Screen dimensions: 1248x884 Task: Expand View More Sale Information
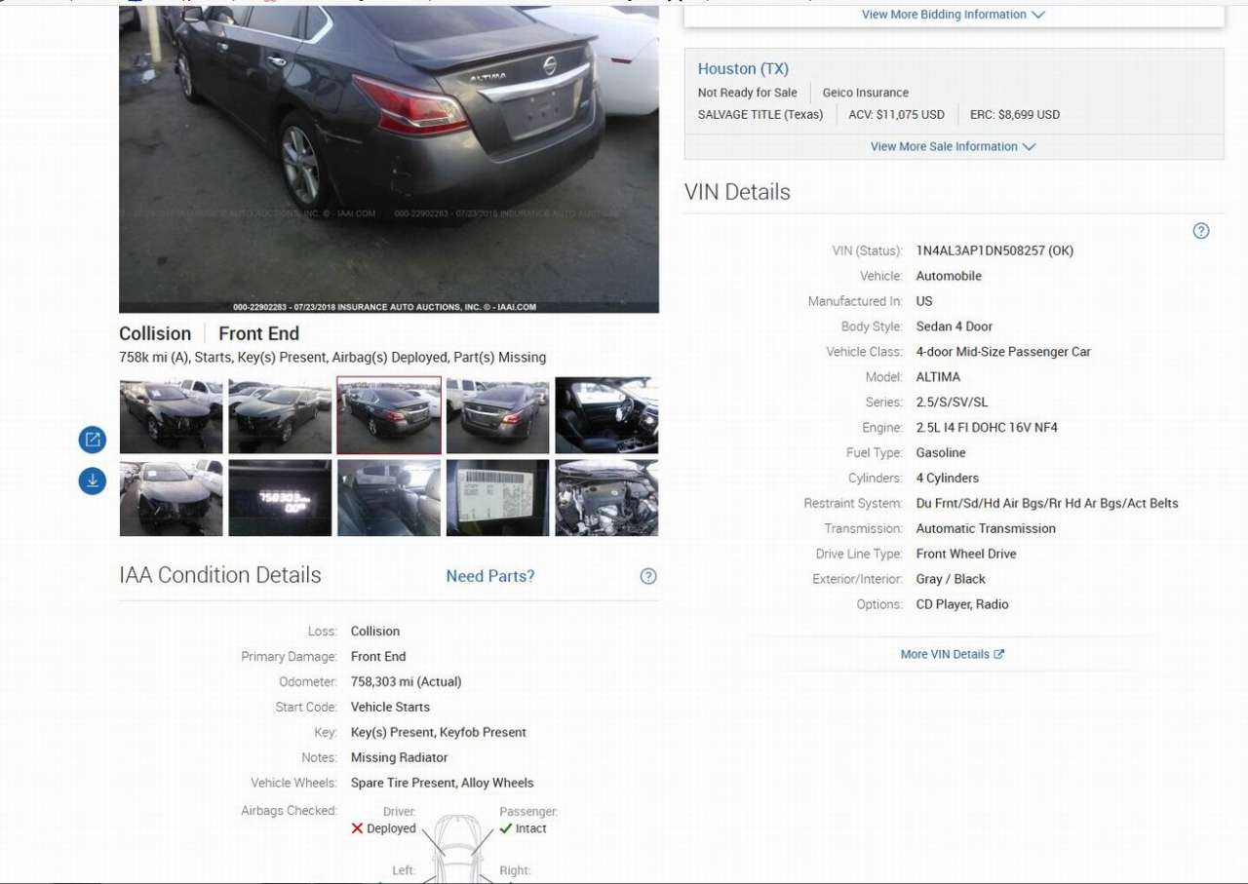(x=954, y=147)
